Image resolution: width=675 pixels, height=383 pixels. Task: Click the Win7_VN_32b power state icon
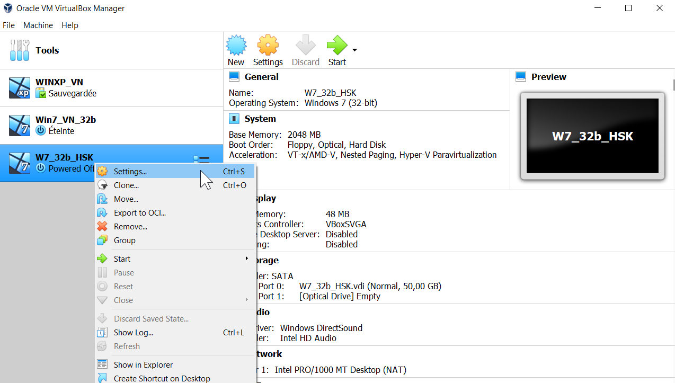tap(41, 131)
